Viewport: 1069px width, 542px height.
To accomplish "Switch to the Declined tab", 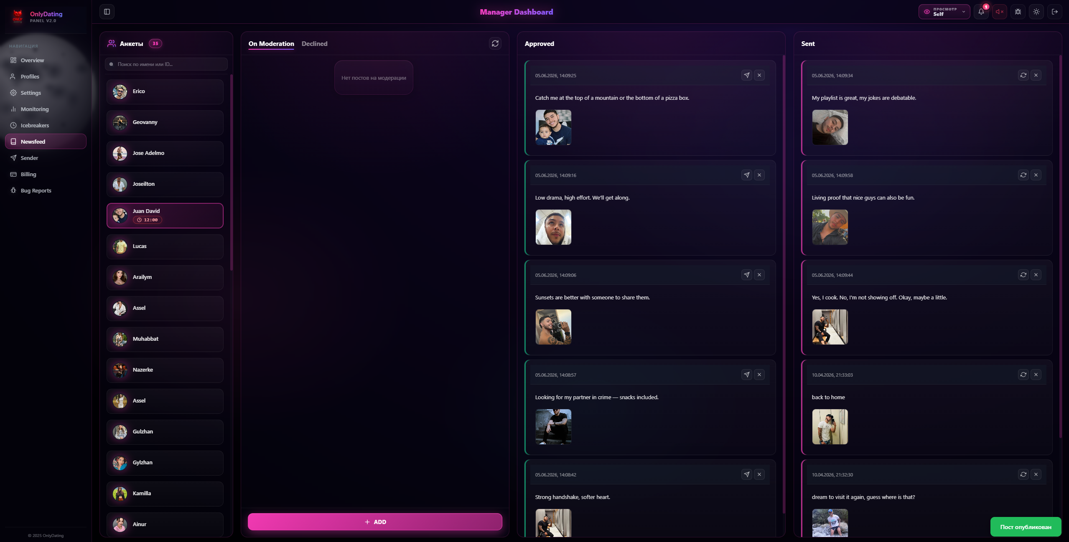I will [314, 44].
